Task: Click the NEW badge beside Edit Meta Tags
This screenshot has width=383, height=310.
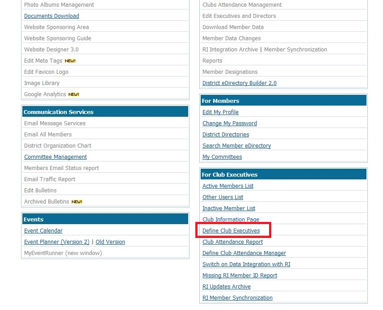Action: (x=70, y=61)
